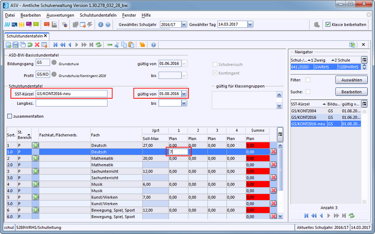Screen dimensions: 375x234
Task: Click the Auswählen button
Action: tap(351, 80)
